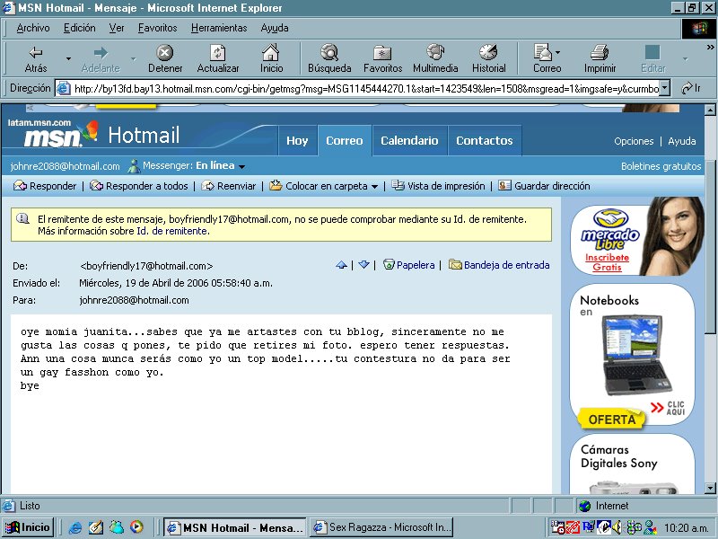Expand the address bar dropdown

click(x=665, y=88)
